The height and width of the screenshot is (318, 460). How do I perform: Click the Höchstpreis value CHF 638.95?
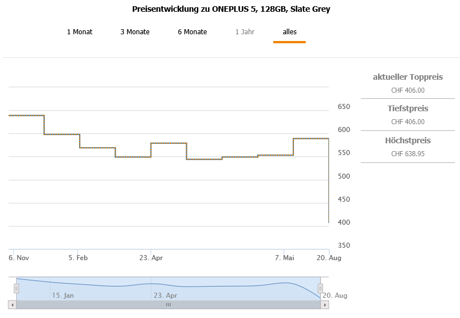click(408, 153)
